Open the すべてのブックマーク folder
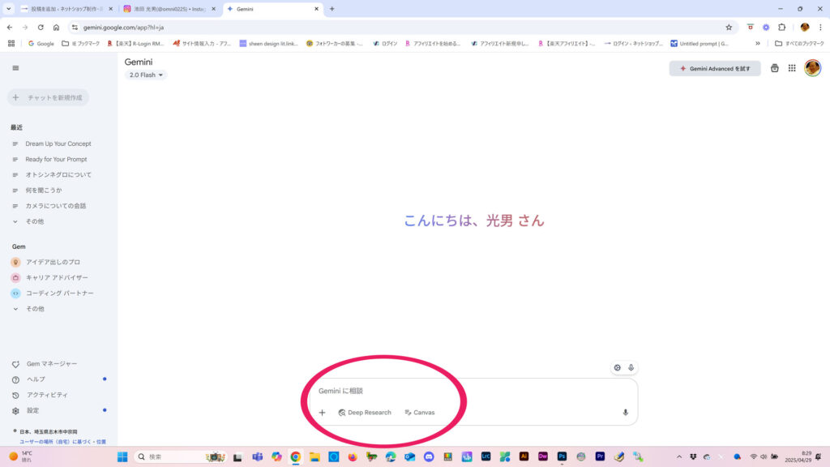 click(x=799, y=44)
